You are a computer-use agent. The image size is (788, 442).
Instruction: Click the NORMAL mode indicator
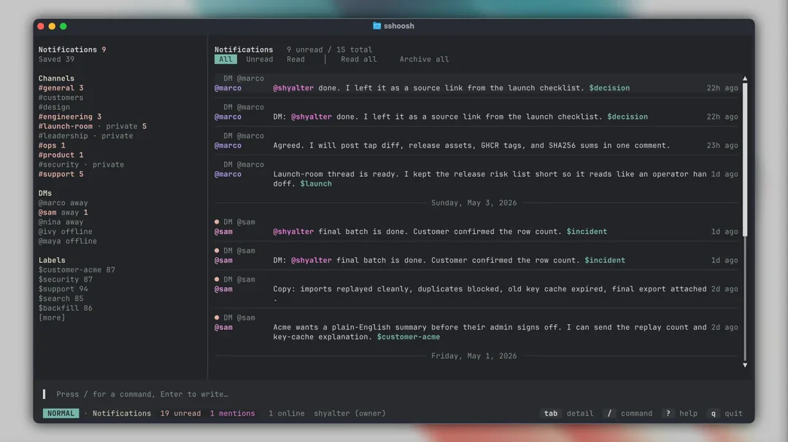pos(61,414)
